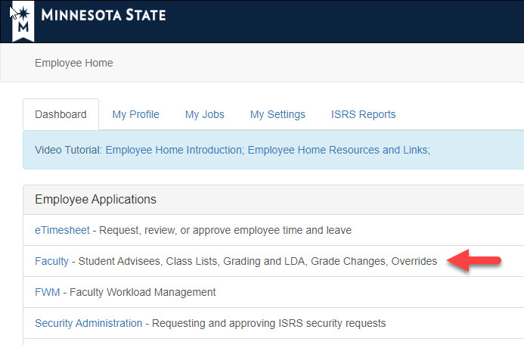Click the ISRS security requests description text
524x345 pixels.
coord(268,323)
